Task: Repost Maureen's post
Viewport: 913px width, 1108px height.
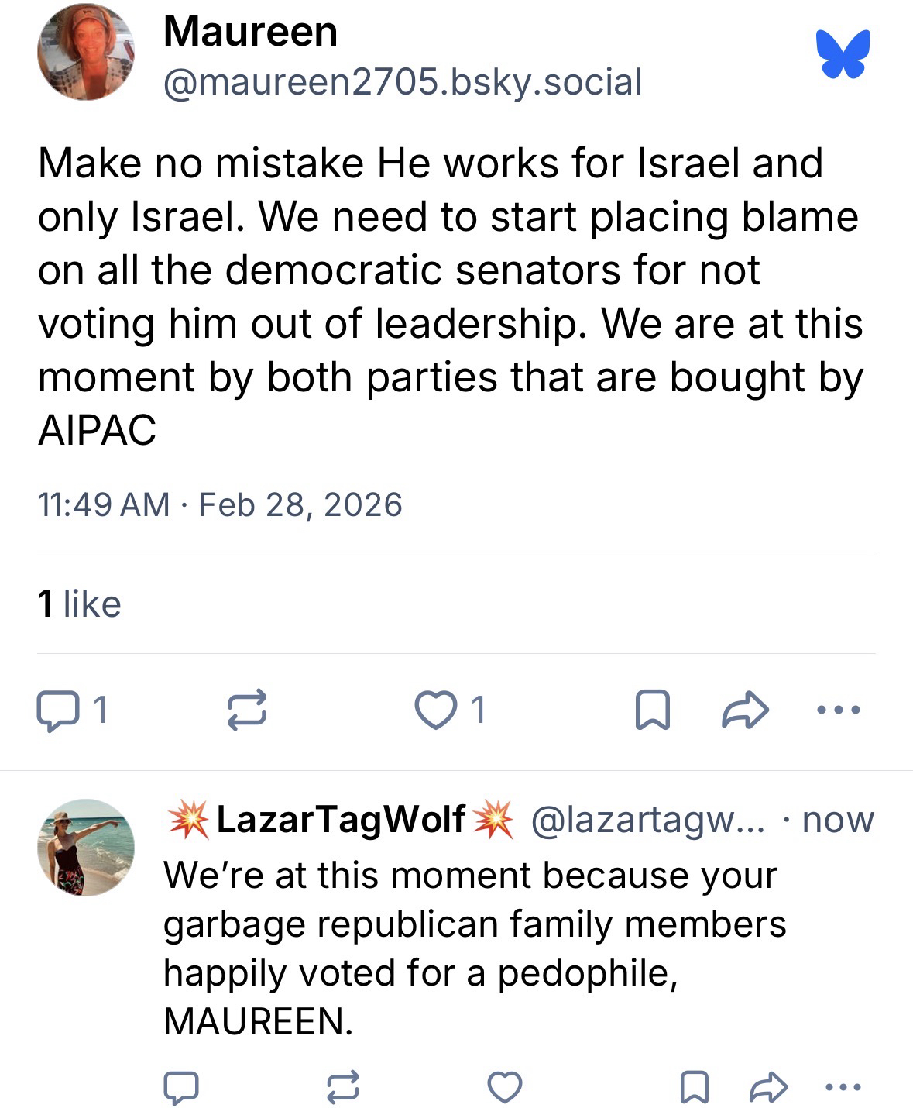Action: 247,709
